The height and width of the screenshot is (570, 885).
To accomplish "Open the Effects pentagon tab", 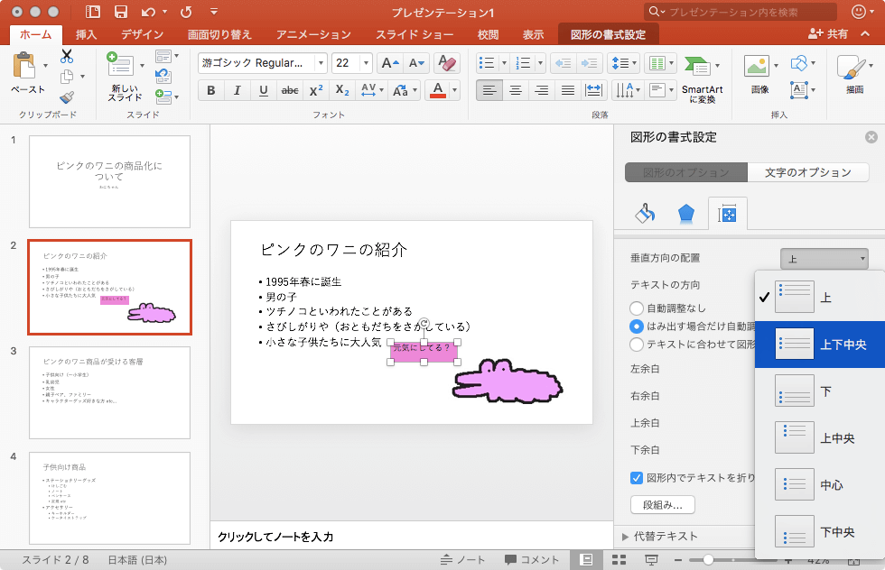I will click(686, 214).
